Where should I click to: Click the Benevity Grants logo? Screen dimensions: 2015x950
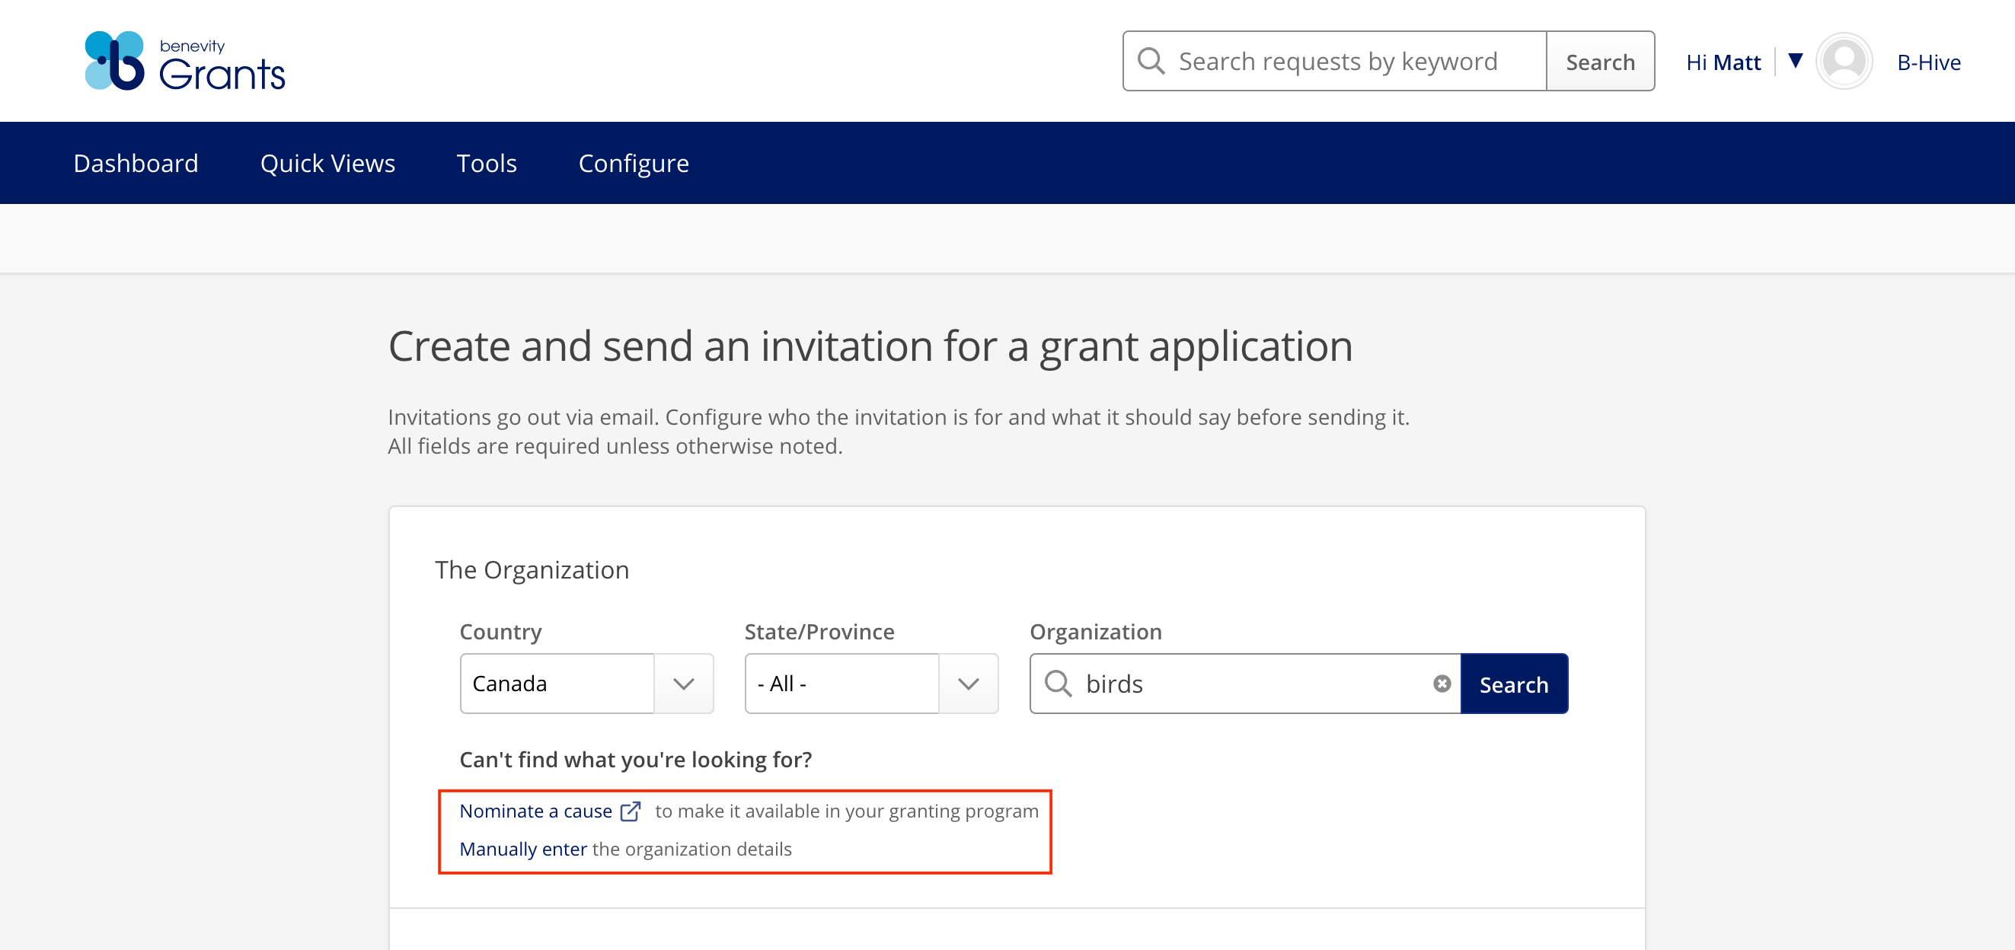[x=184, y=61]
